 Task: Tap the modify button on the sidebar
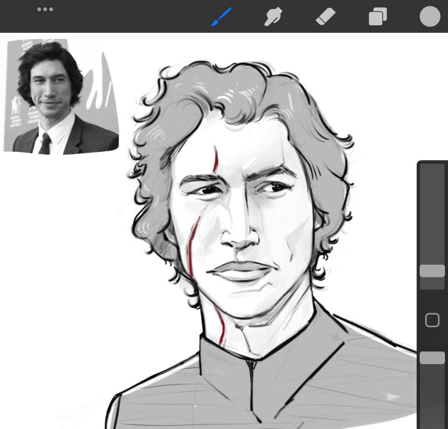tap(432, 319)
